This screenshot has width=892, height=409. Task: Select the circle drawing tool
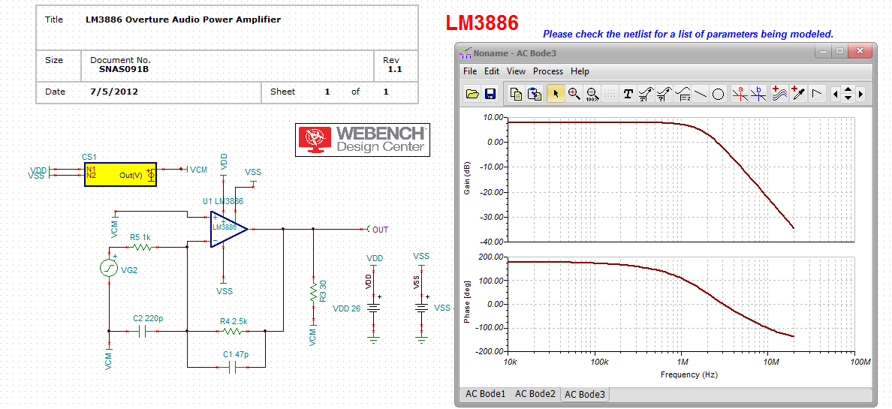click(x=718, y=94)
